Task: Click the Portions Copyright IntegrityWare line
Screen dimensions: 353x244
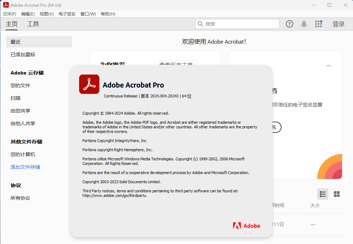Action: [114, 141]
